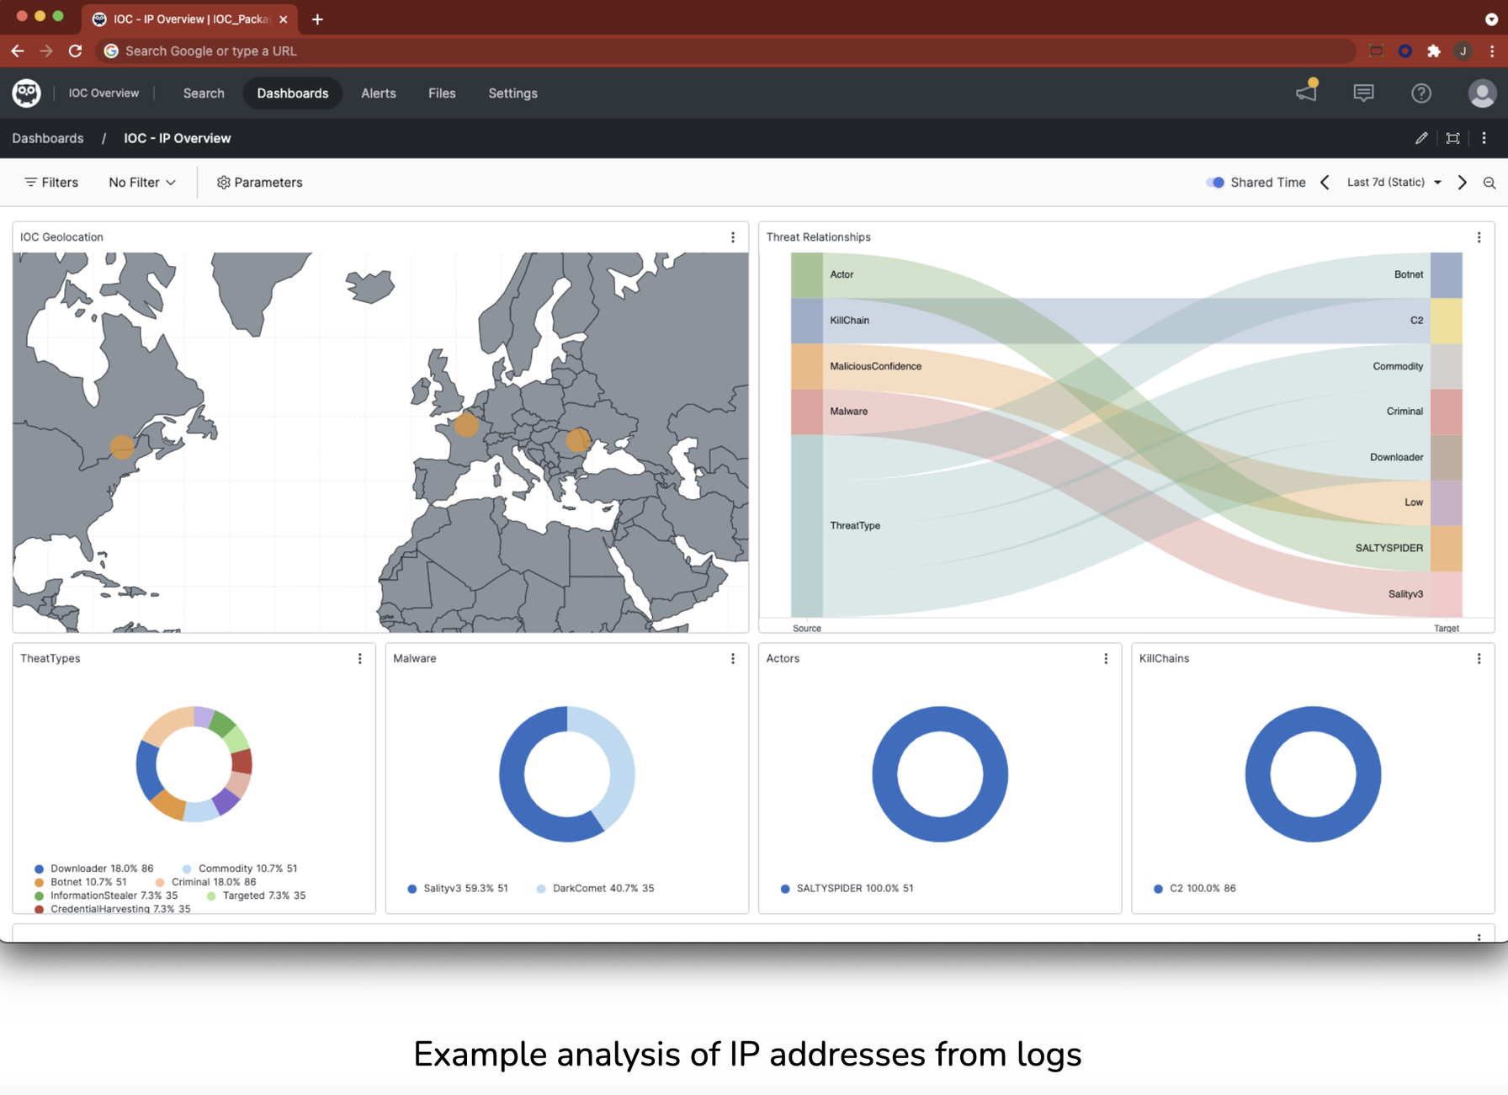Open the fullscreen dashboard view icon
This screenshot has height=1095, width=1508.
[x=1452, y=138]
